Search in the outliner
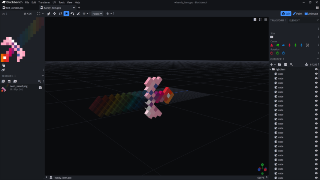The width and height of the screenshot is (320, 180). [291, 64]
